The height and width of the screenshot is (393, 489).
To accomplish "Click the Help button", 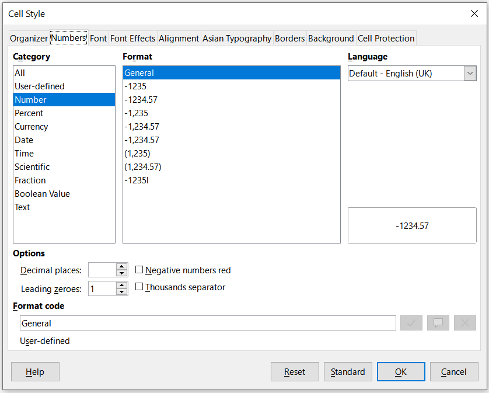I will coord(35,372).
